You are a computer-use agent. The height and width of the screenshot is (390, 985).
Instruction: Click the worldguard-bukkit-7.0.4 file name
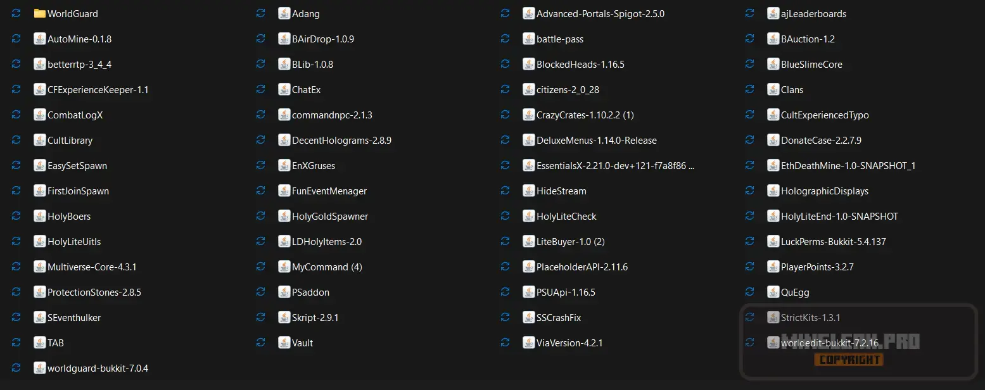click(x=98, y=368)
